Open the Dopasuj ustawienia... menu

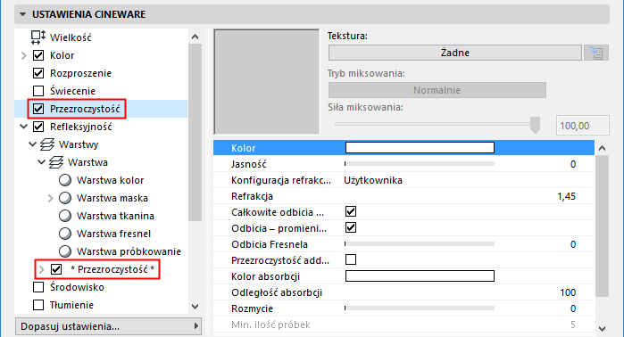[x=108, y=326]
